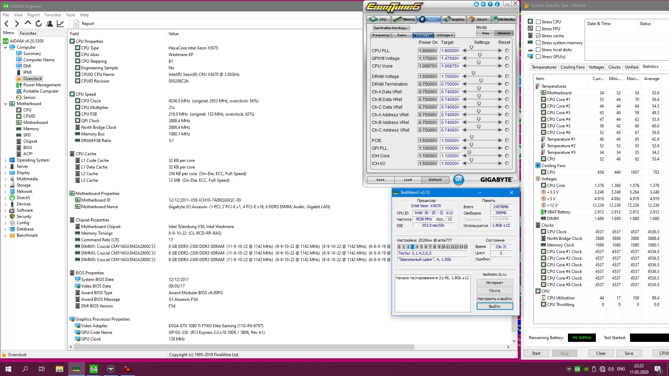Image resolution: width=669 pixels, height=376 pixels.
Task: Expand the Benchmark tree node
Action: coord(5,236)
